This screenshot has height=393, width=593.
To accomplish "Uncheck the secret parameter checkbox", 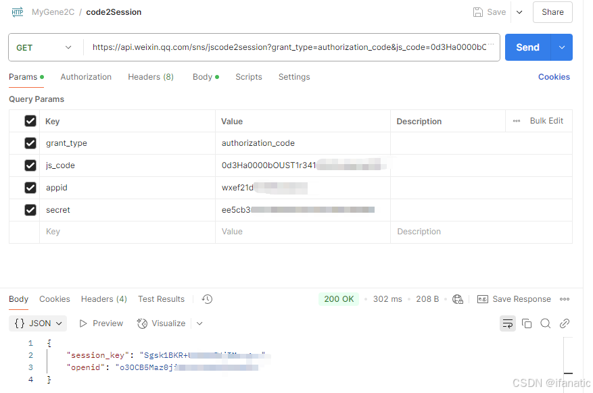I will point(30,210).
